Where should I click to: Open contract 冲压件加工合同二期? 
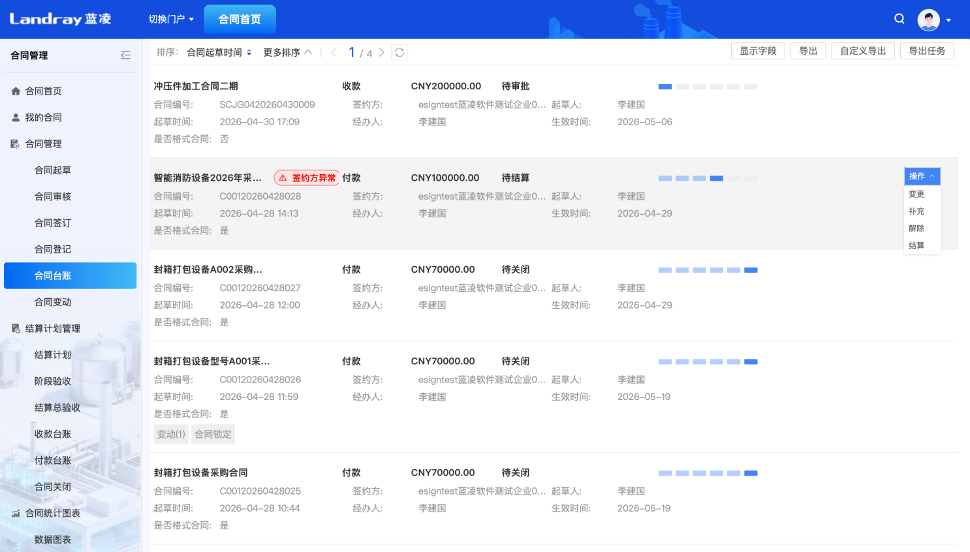click(196, 86)
